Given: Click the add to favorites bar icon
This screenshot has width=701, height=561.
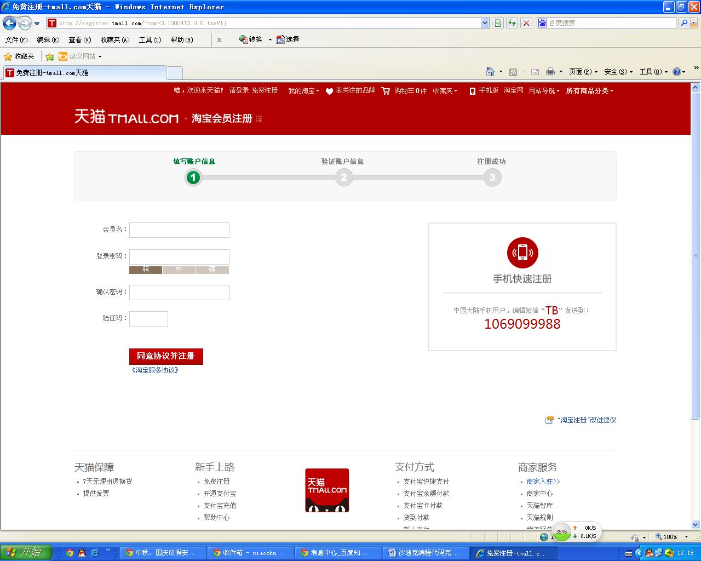Looking at the screenshot, I should pos(50,56).
